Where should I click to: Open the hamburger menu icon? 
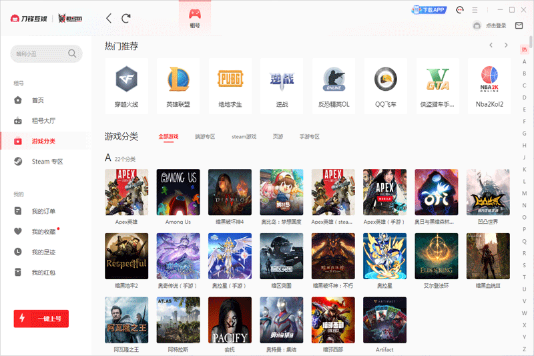click(x=475, y=10)
